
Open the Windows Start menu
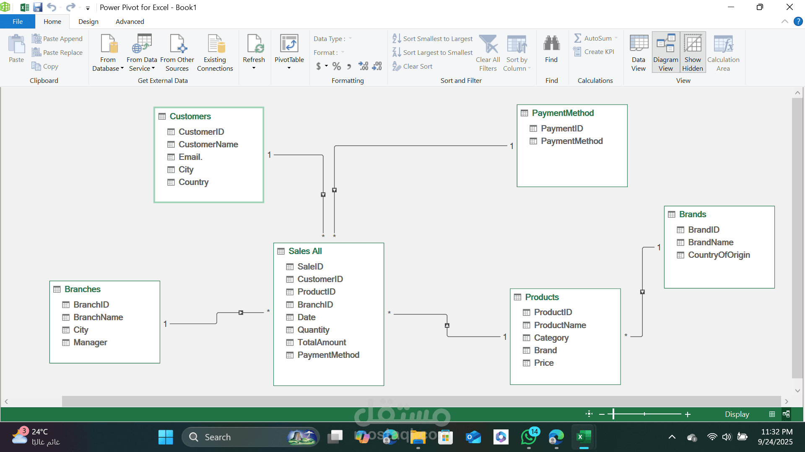point(166,437)
